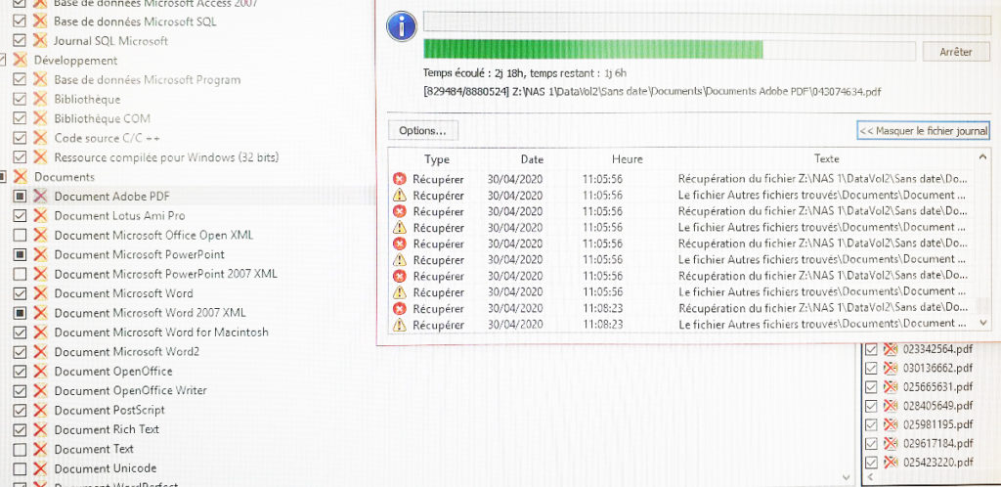The width and height of the screenshot is (1001, 487).
Task: Click the Document OpenOffice Writer icon
Action: 40,390
